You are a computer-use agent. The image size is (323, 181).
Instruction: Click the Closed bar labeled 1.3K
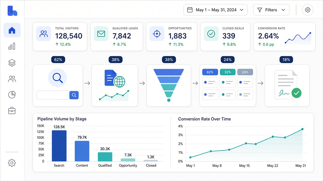151,161
